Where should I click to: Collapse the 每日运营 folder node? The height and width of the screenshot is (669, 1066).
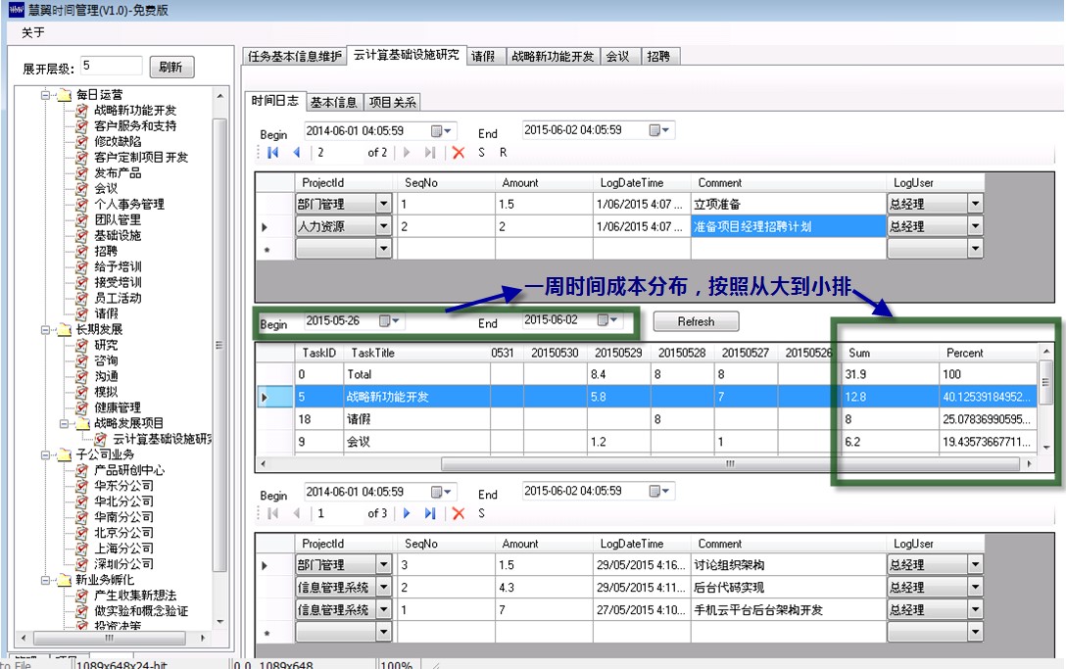[x=45, y=95]
